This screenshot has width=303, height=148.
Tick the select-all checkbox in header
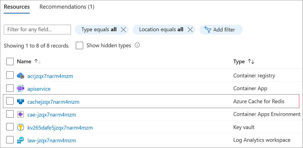pyautogui.click(x=10, y=62)
